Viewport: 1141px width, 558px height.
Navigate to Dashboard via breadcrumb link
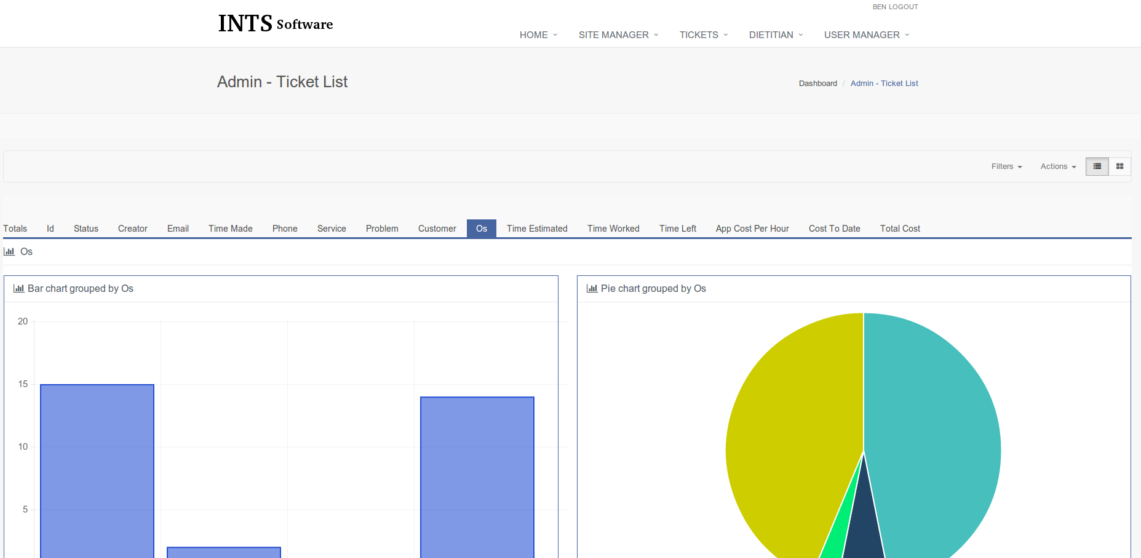[x=818, y=83]
